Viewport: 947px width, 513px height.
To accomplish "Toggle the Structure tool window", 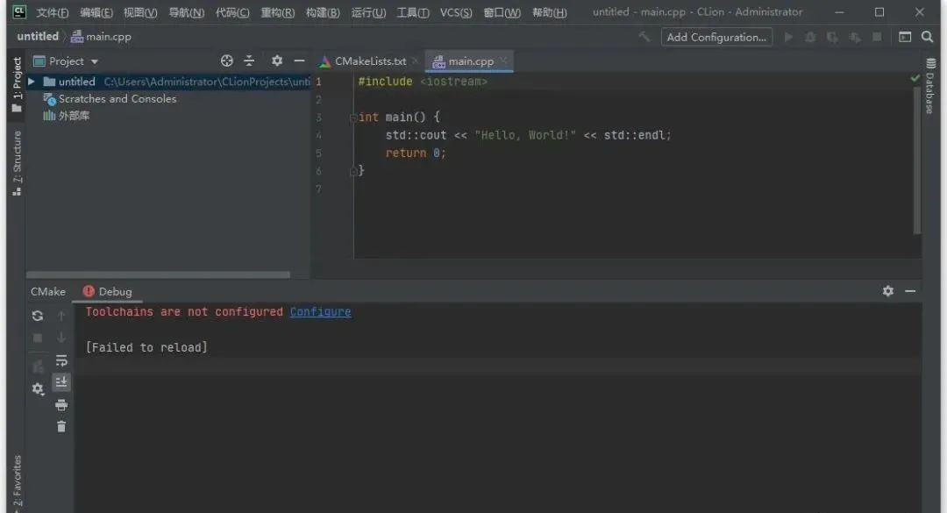I will click(x=17, y=164).
